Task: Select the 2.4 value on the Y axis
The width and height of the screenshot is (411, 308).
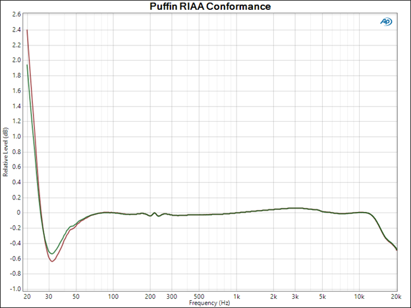Action: coord(16,30)
